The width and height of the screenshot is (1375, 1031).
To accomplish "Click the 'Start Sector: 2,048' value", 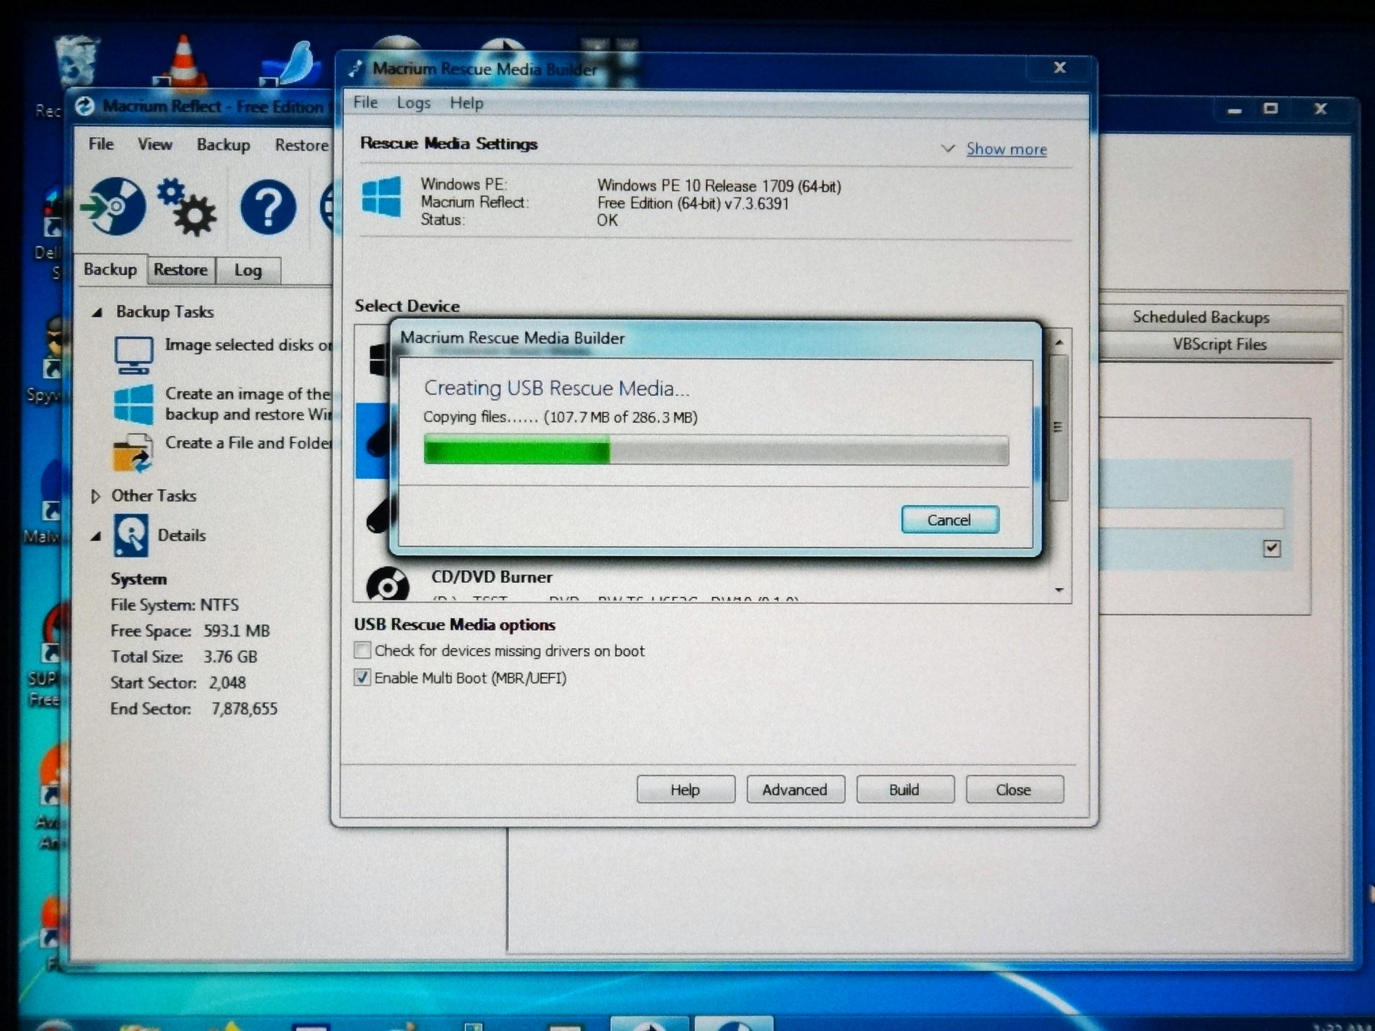I will [x=227, y=683].
